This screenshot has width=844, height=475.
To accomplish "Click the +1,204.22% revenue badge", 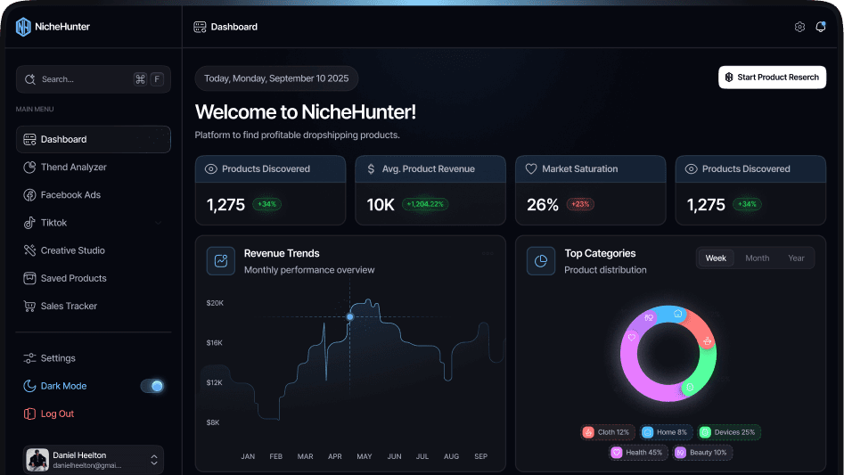I will (425, 204).
